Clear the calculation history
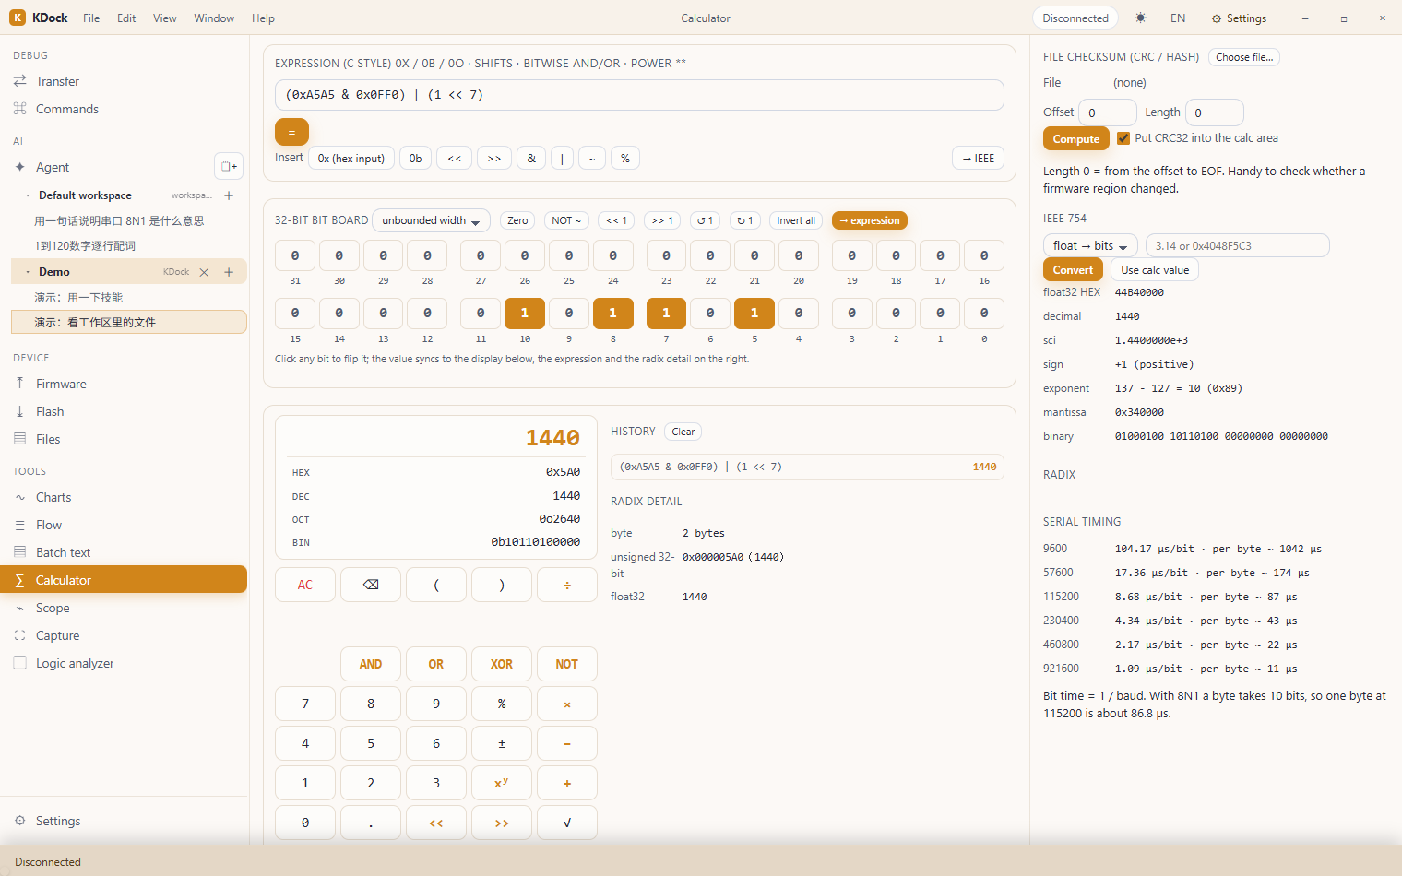The image size is (1402, 876). click(683, 432)
